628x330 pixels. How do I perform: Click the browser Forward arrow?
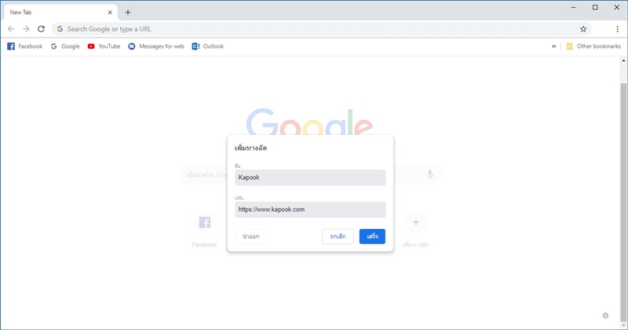(x=26, y=29)
